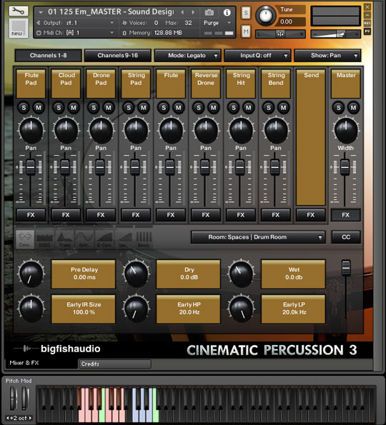Expand the instrument name dropdown arrow
The height and width of the screenshot is (425, 386).
[x=41, y=12]
